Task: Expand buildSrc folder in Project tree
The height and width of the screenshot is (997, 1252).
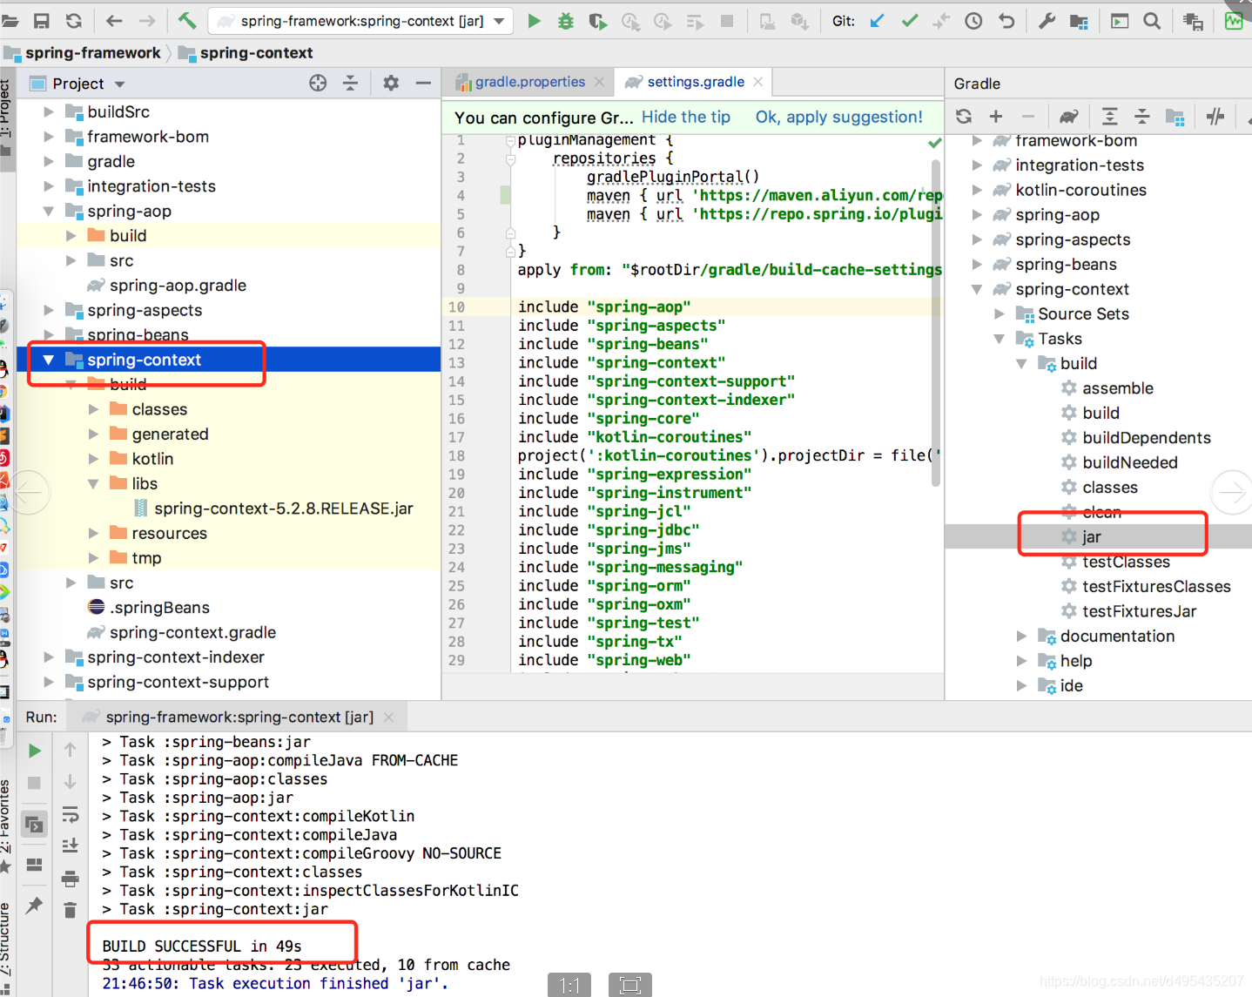Action: [x=49, y=112]
